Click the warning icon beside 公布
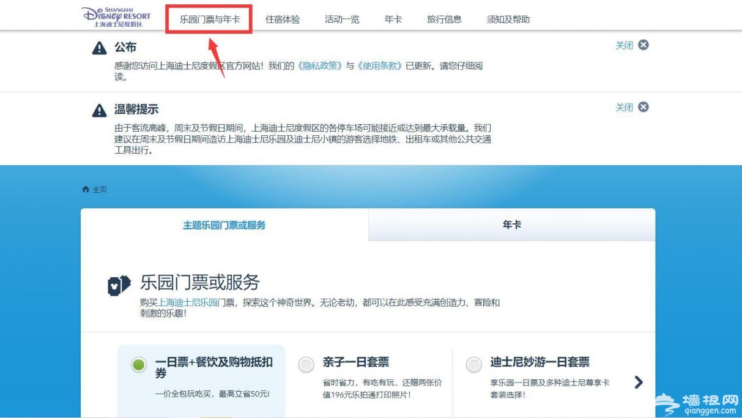This screenshot has width=742, height=418. coord(99,48)
